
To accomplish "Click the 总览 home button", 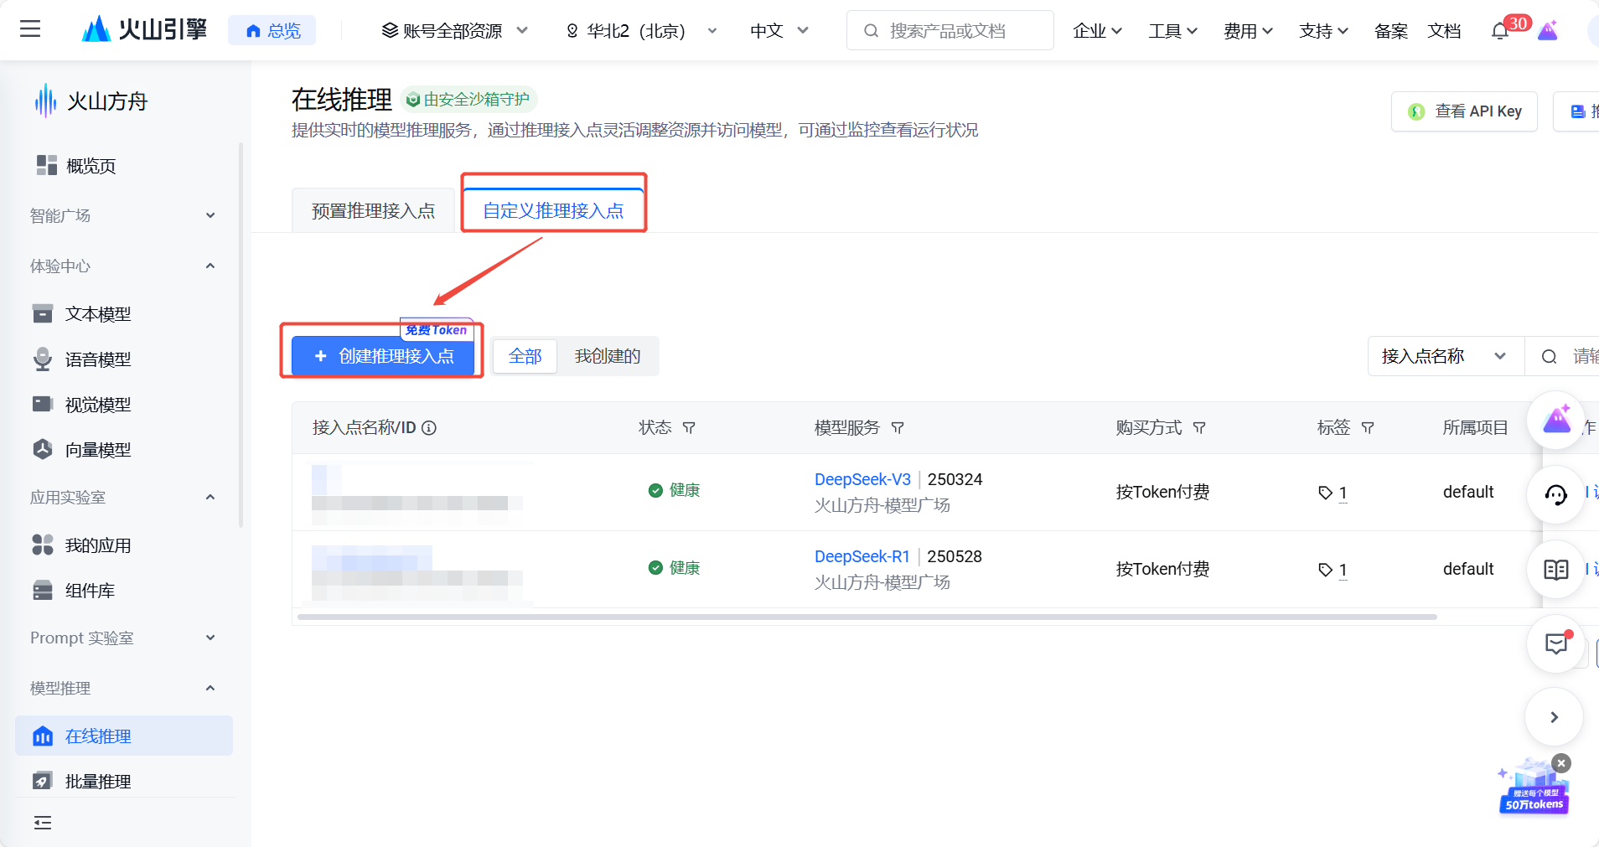I will pyautogui.click(x=272, y=31).
